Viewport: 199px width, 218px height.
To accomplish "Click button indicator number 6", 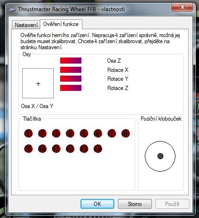I will click(x=98, y=134).
